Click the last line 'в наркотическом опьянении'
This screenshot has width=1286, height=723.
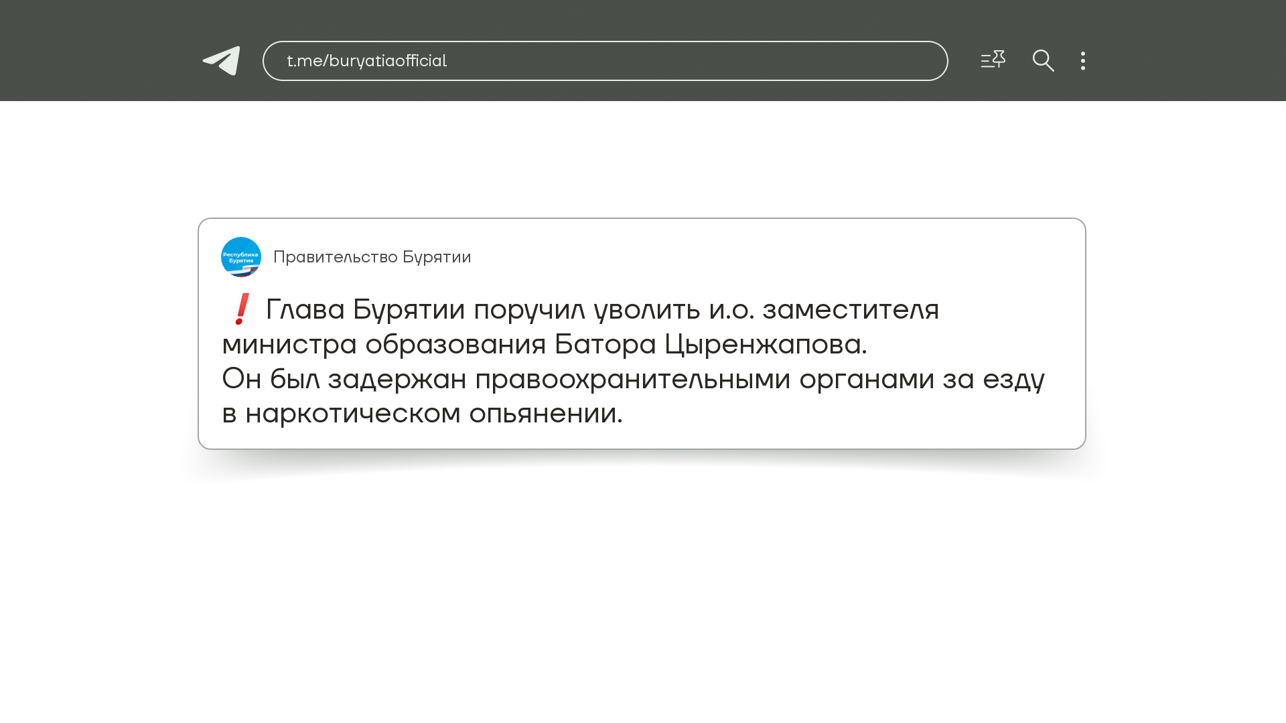(x=422, y=414)
